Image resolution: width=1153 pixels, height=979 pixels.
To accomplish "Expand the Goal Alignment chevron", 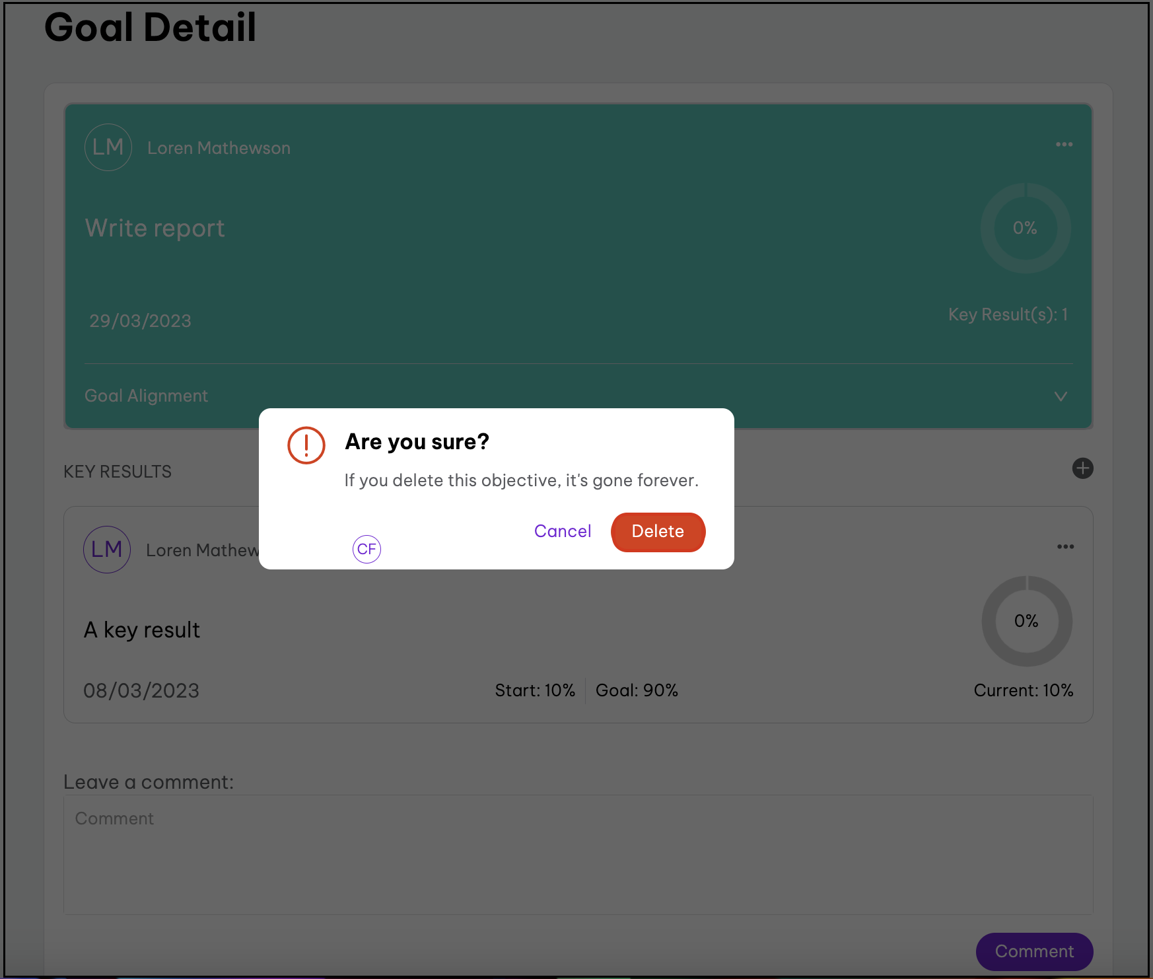I will (x=1061, y=396).
